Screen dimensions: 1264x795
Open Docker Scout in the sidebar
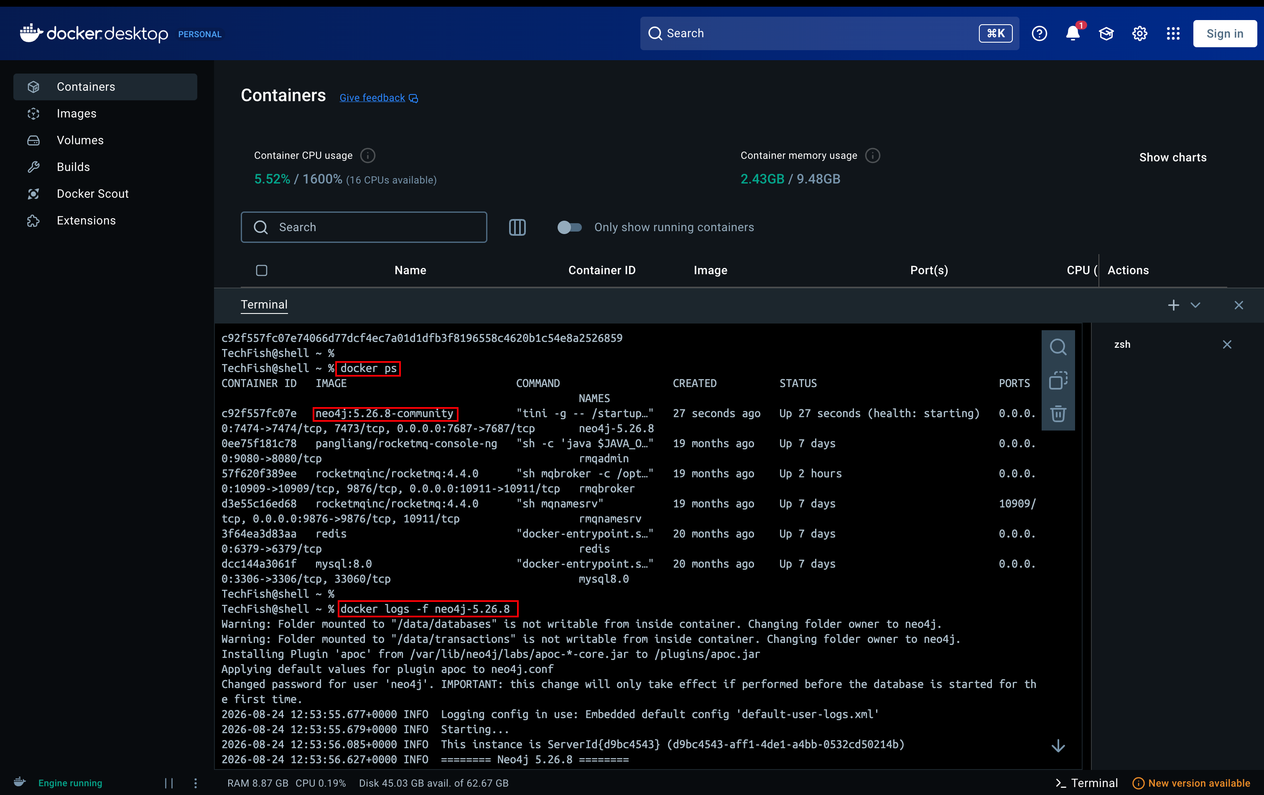[105, 194]
